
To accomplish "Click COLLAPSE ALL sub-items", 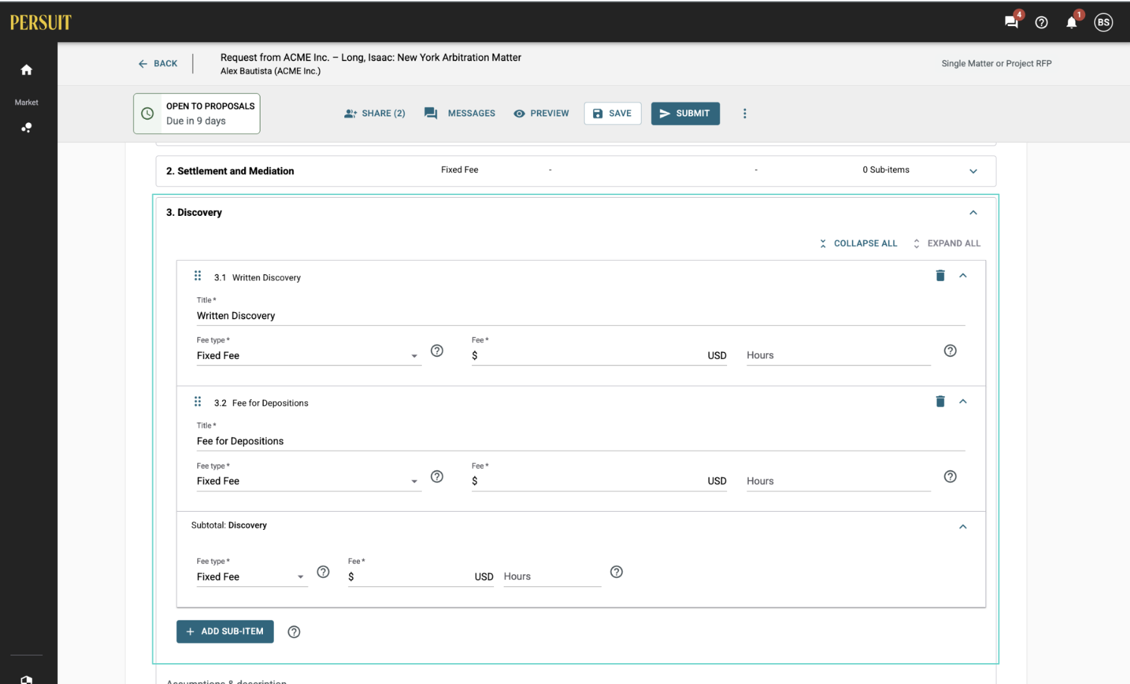I will (858, 243).
